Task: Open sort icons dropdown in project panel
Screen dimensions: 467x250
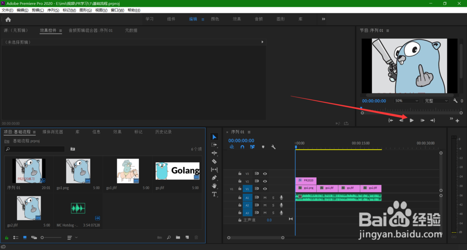Action: [x=72, y=237]
